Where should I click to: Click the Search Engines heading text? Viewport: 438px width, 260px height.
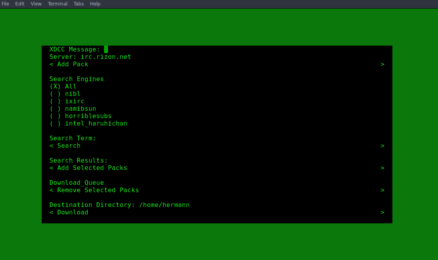(x=76, y=79)
